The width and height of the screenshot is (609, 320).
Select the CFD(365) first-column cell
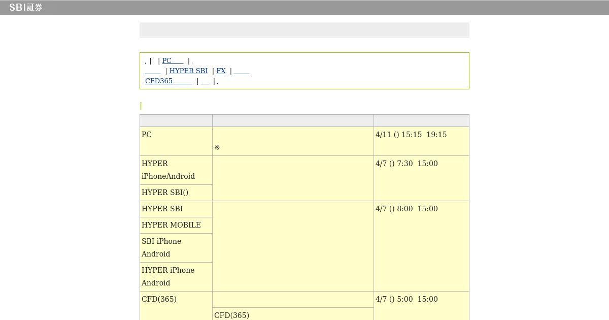[x=176, y=306]
